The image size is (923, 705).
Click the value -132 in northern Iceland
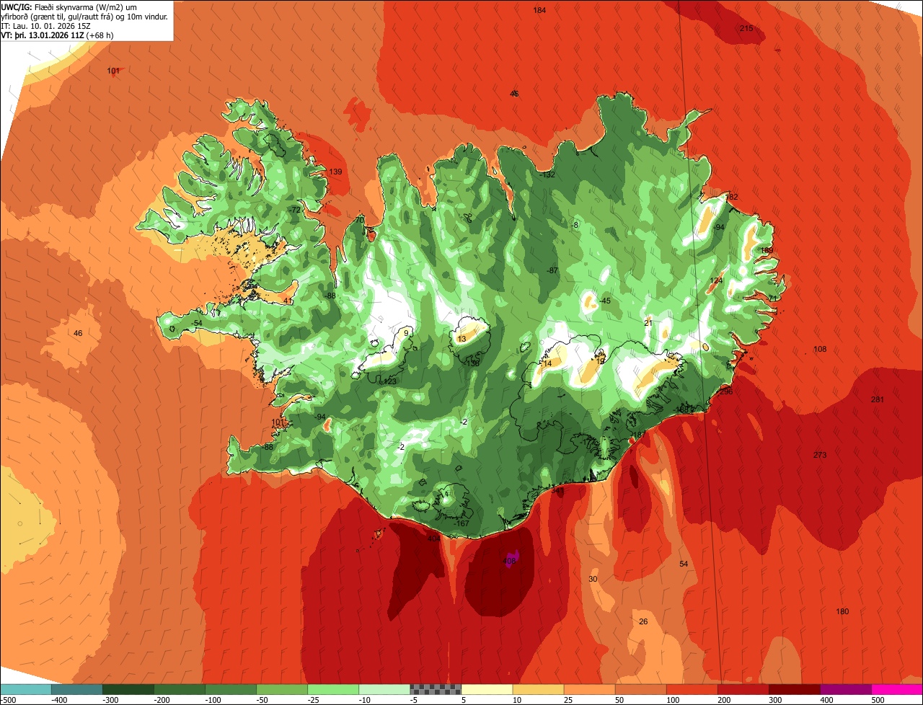tap(547, 175)
